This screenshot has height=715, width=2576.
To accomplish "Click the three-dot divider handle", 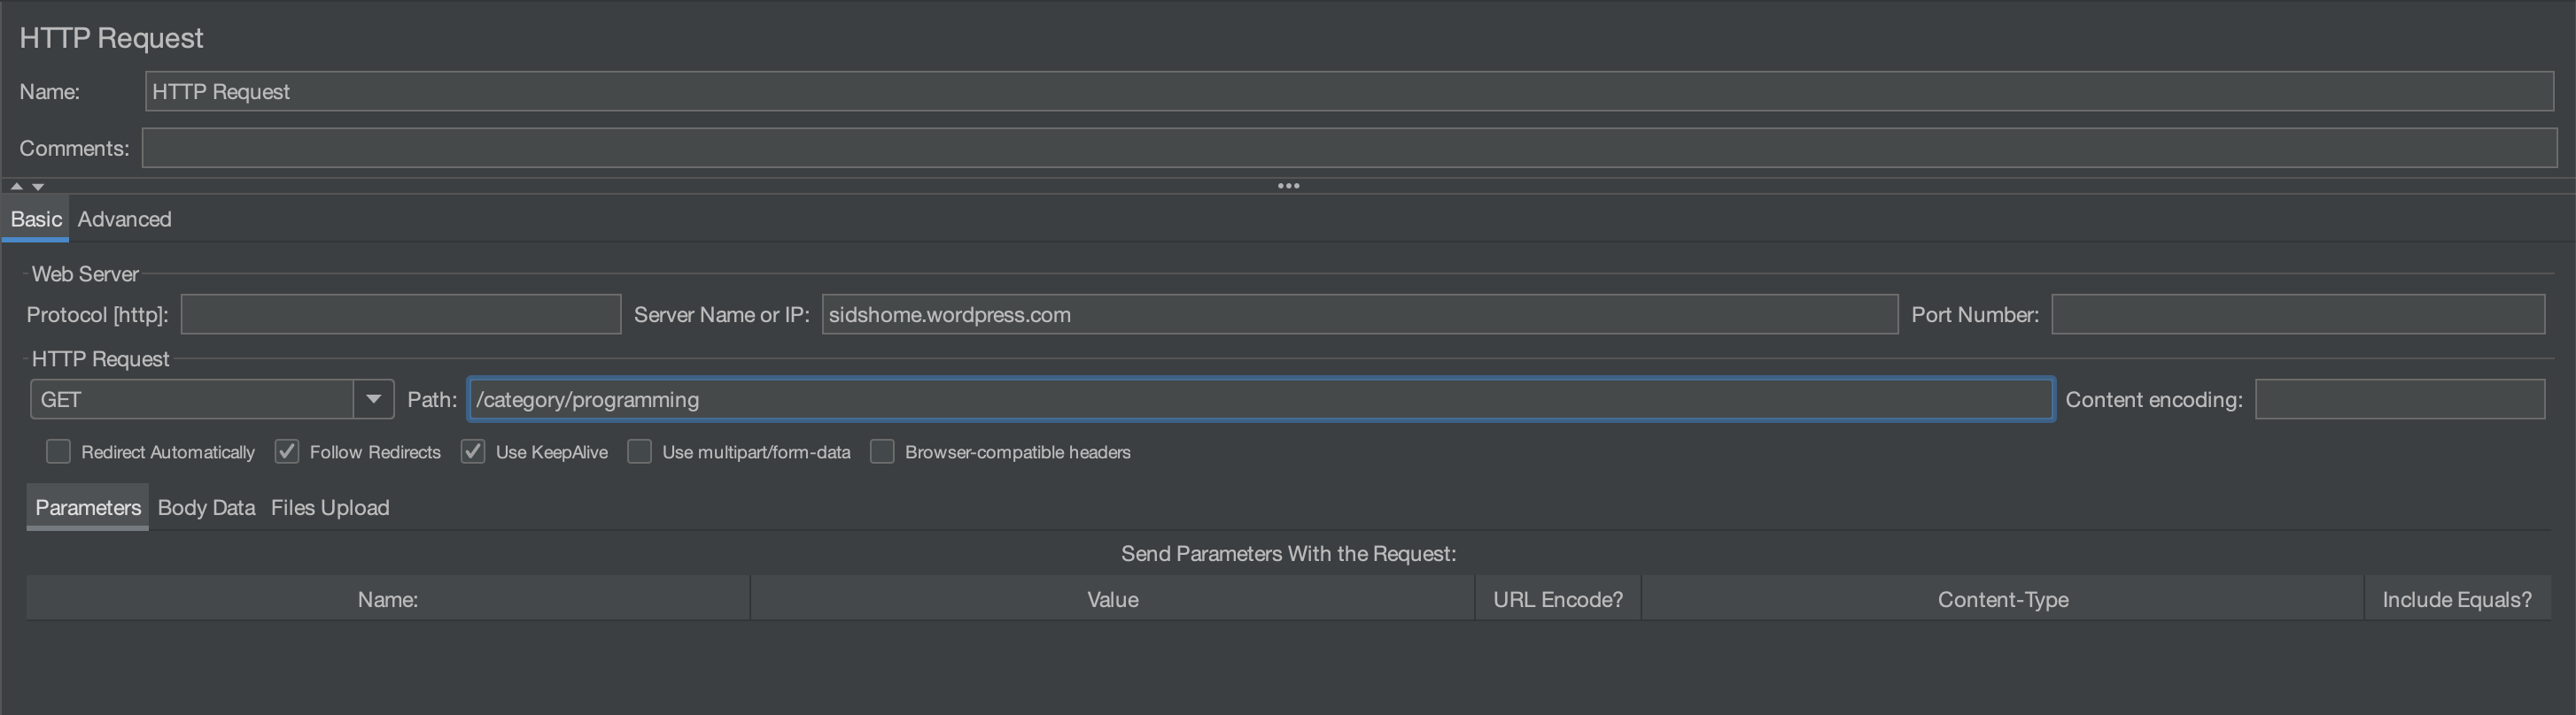I will point(1288,186).
